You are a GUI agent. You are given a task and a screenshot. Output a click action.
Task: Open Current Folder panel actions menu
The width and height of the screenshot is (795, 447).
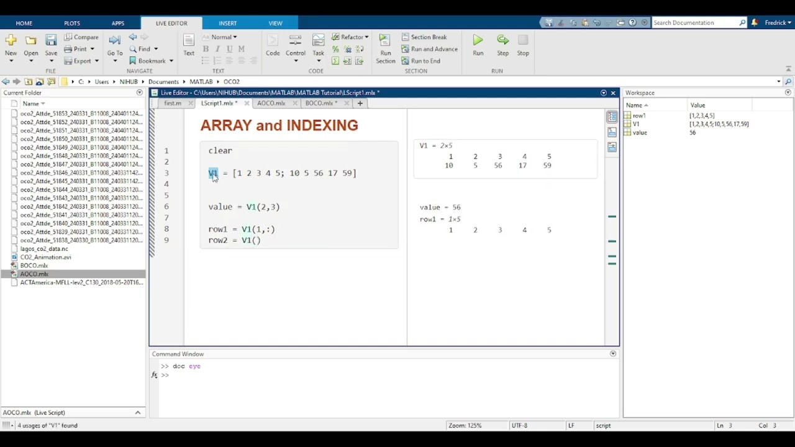pos(139,93)
